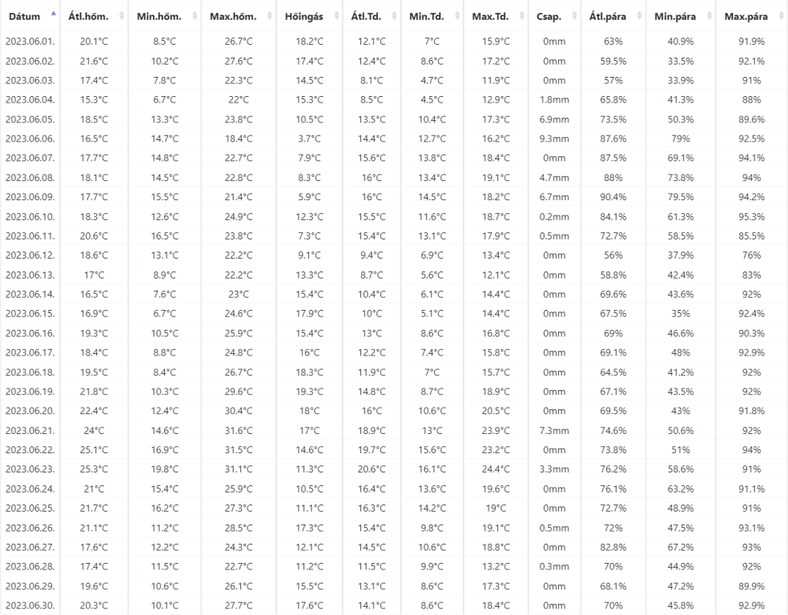
Task: Click the sort icon beside Átl.Td.
Action: coord(393,16)
